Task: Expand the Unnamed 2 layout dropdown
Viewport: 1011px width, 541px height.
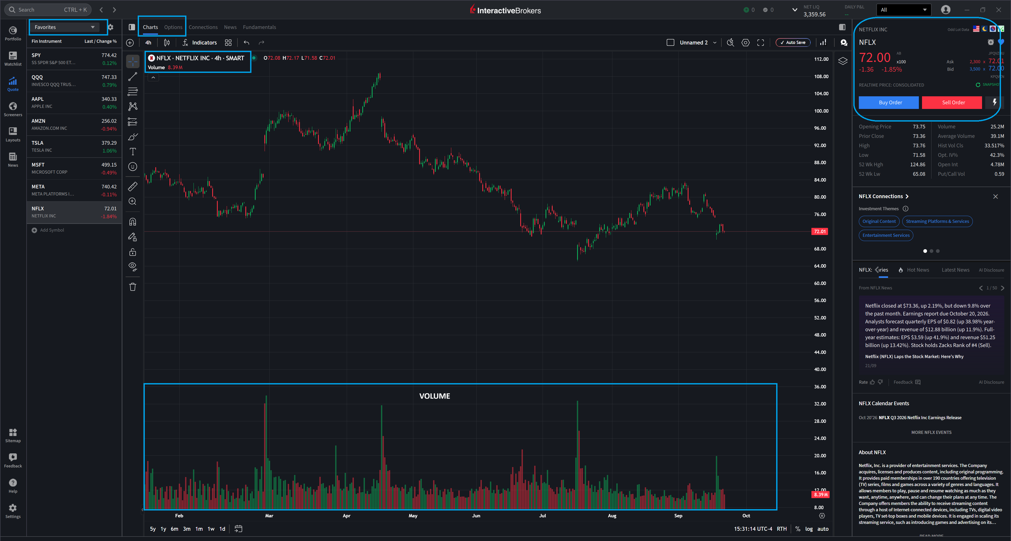Action: point(715,42)
